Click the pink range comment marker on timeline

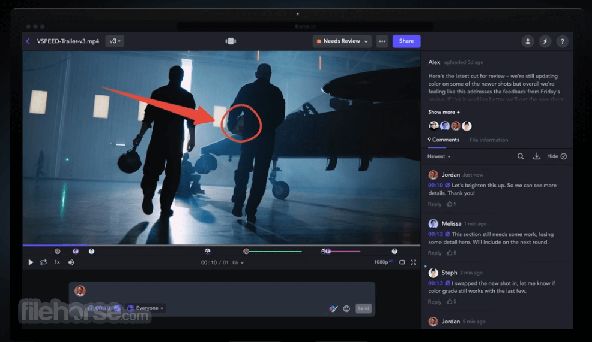click(x=342, y=251)
